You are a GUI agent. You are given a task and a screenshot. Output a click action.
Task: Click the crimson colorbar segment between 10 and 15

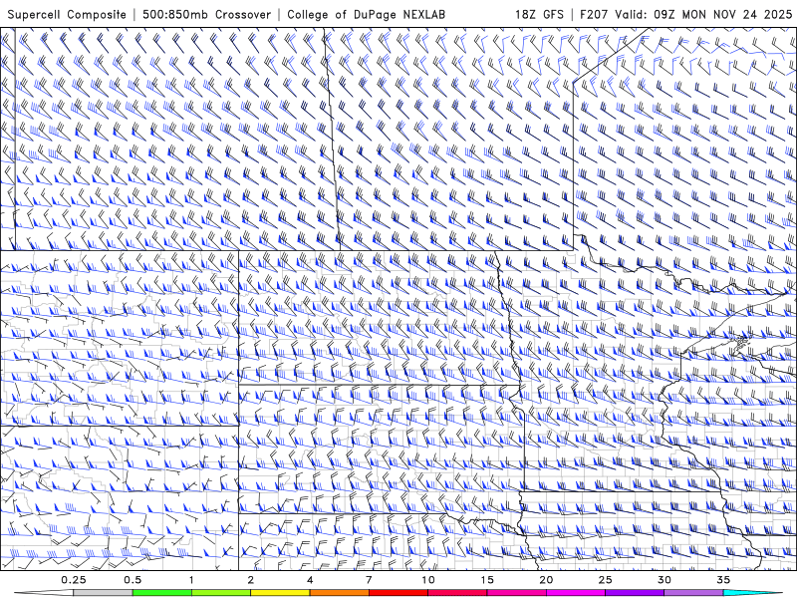(457, 593)
